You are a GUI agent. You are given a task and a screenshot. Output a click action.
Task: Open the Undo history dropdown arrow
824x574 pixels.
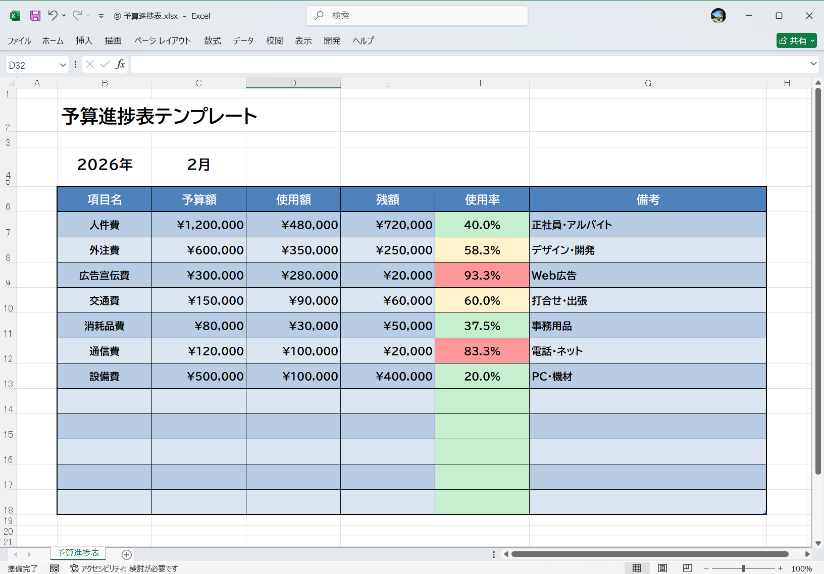[63, 16]
